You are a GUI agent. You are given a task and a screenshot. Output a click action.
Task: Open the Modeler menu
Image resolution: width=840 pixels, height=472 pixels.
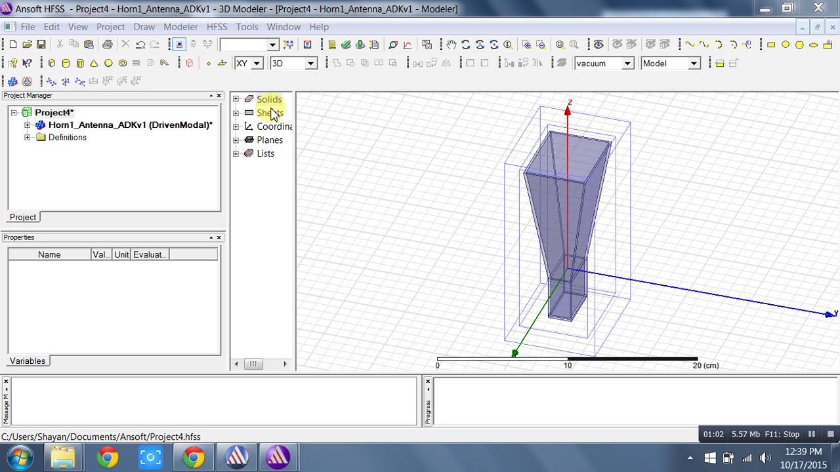tap(180, 27)
